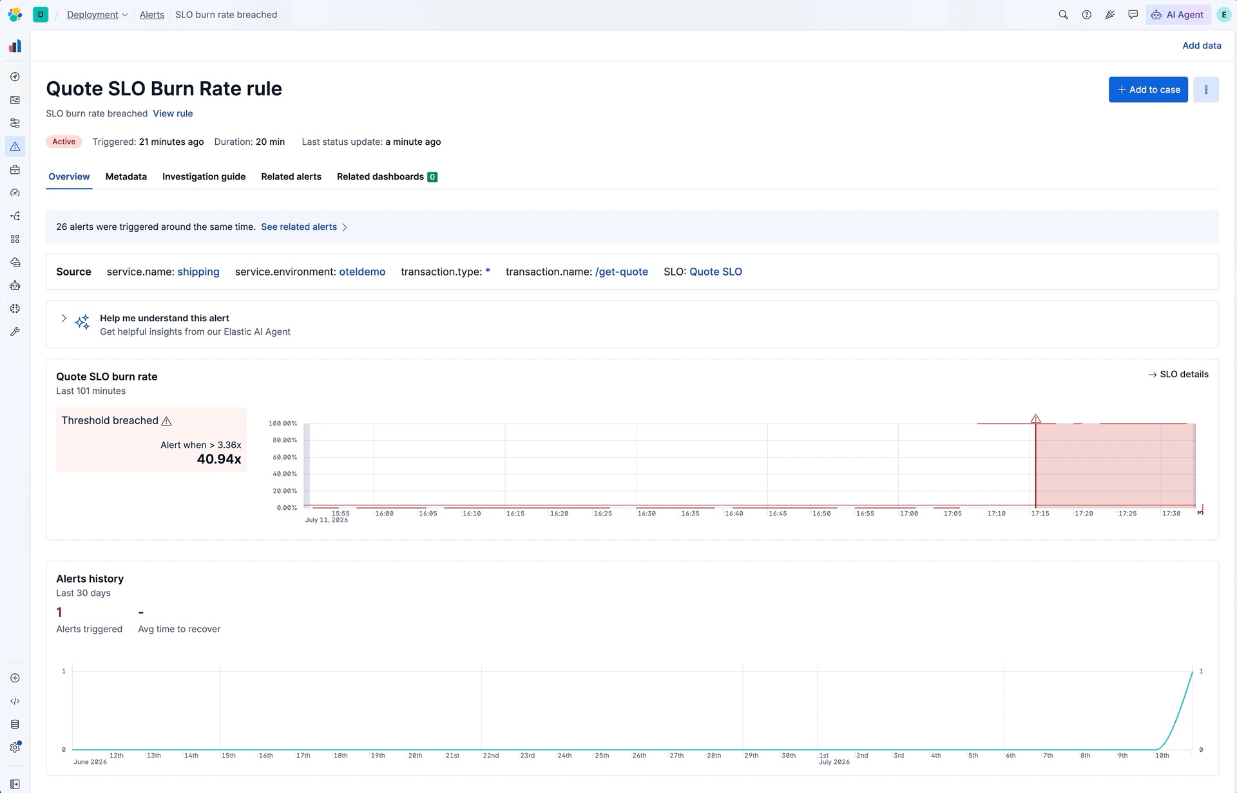Click the magnifying glass search icon in the header
This screenshot has width=1237, height=793.
coord(1063,15)
